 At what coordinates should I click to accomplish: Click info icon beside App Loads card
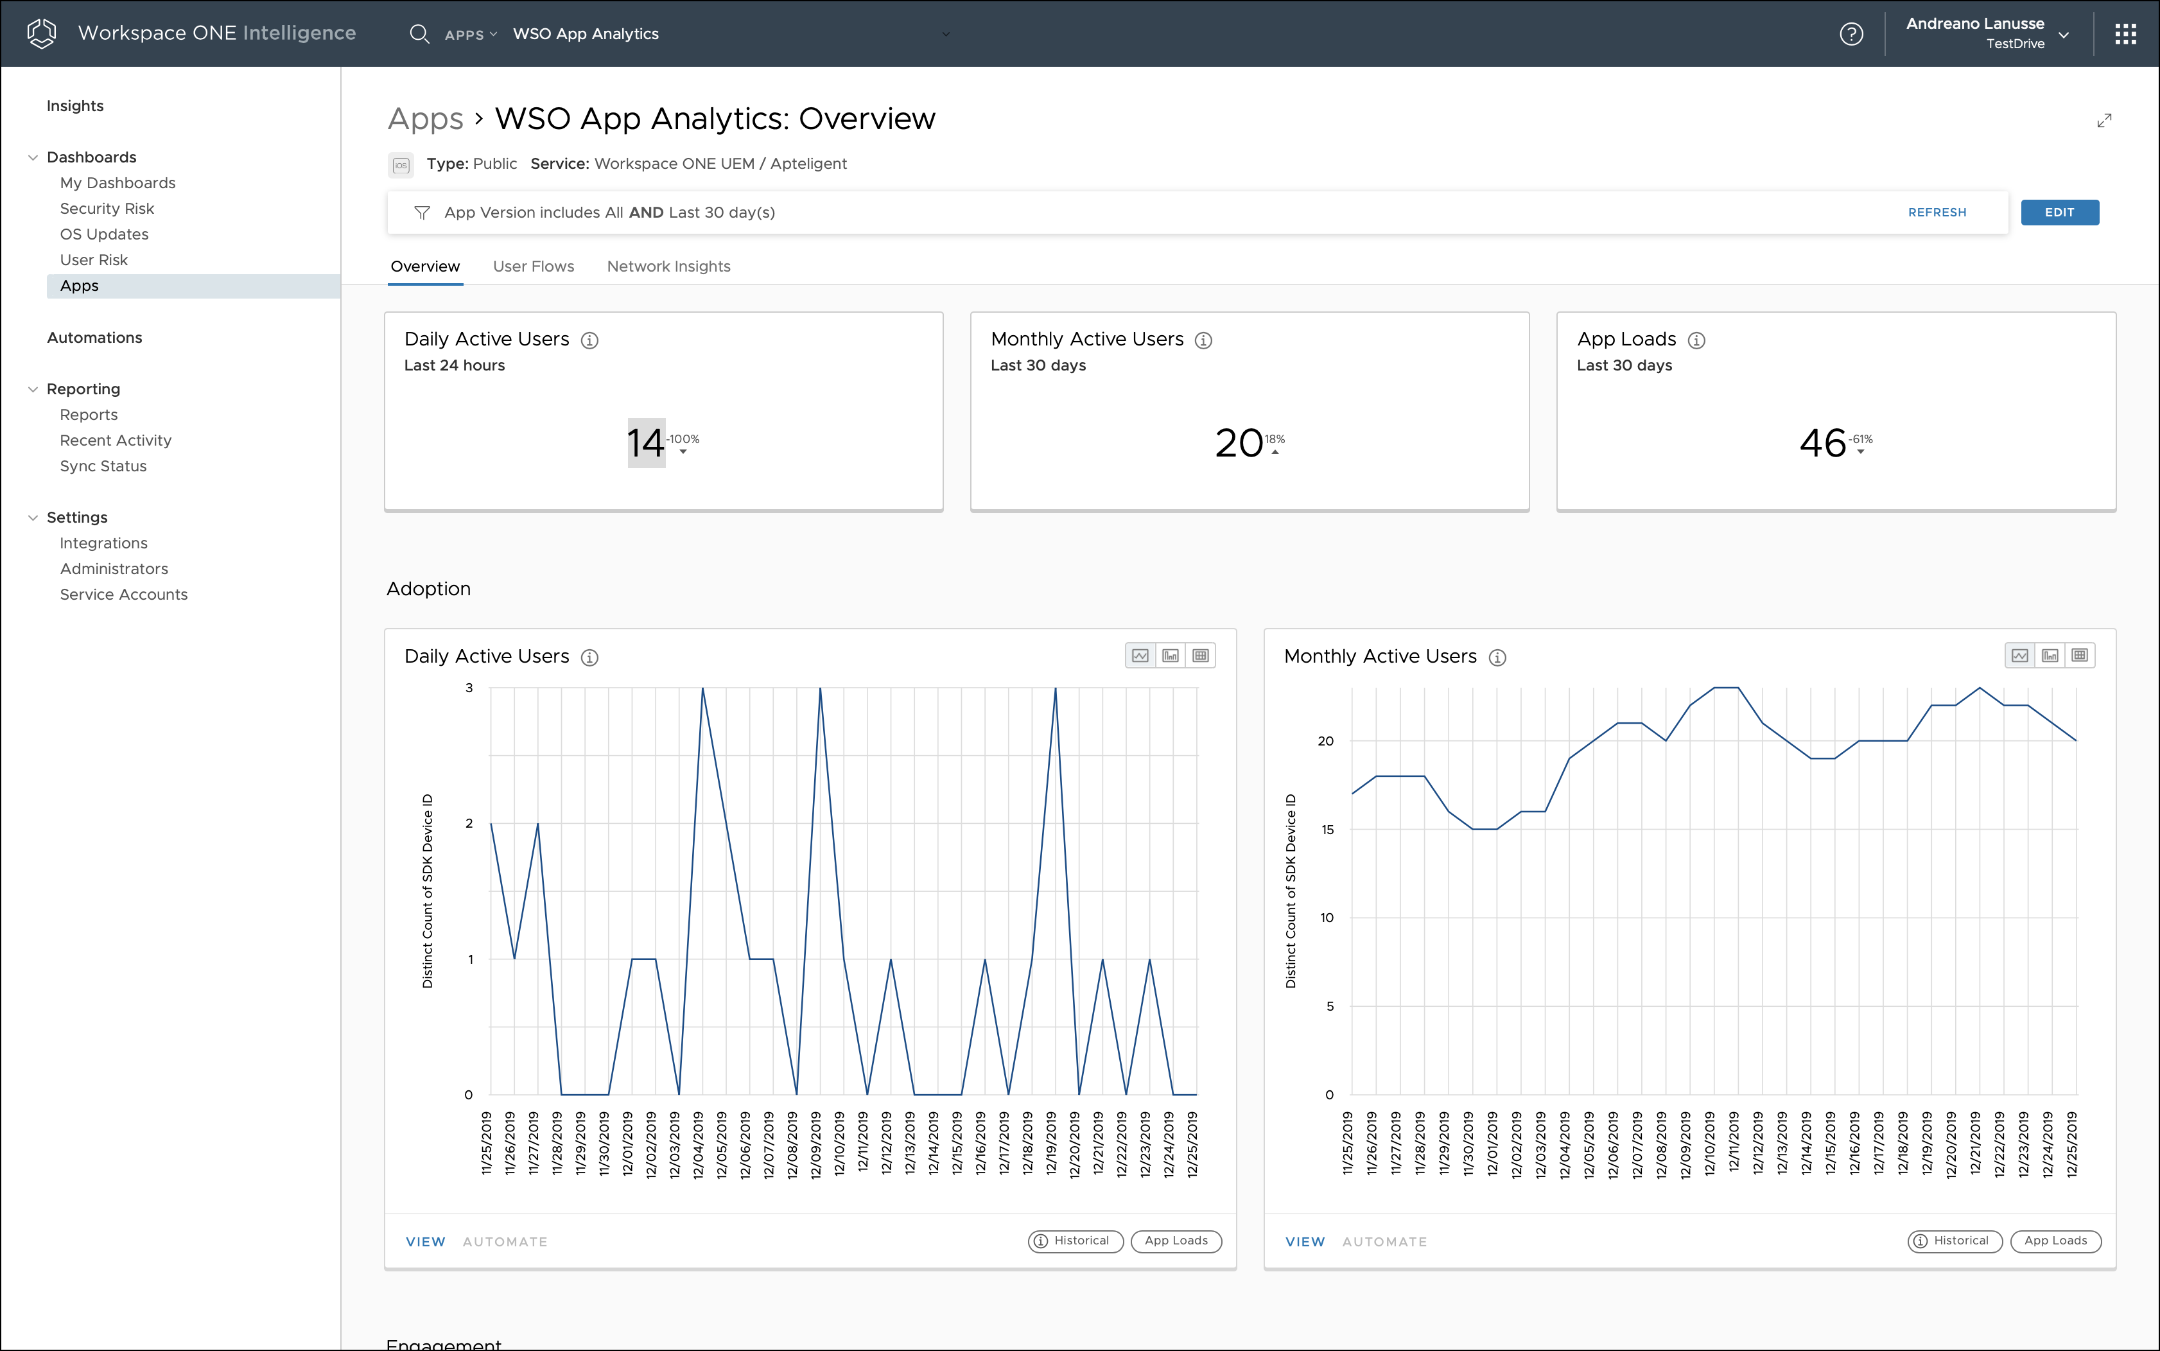point(1696,340)
